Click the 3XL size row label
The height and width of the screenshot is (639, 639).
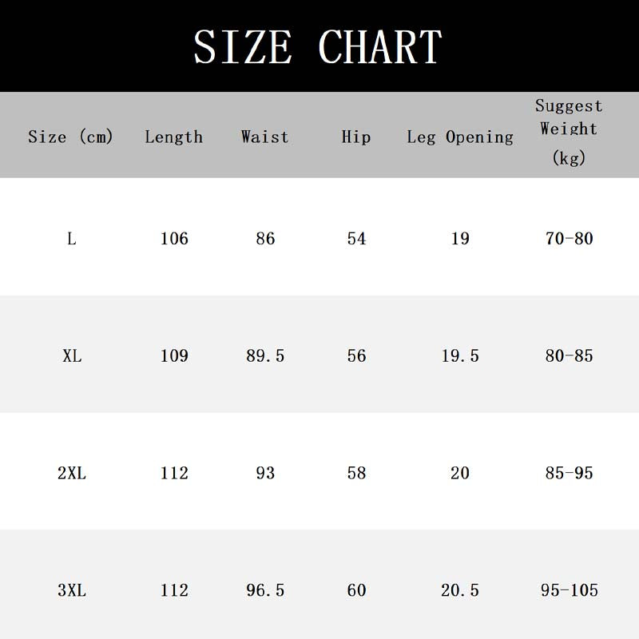click(72, 590)
